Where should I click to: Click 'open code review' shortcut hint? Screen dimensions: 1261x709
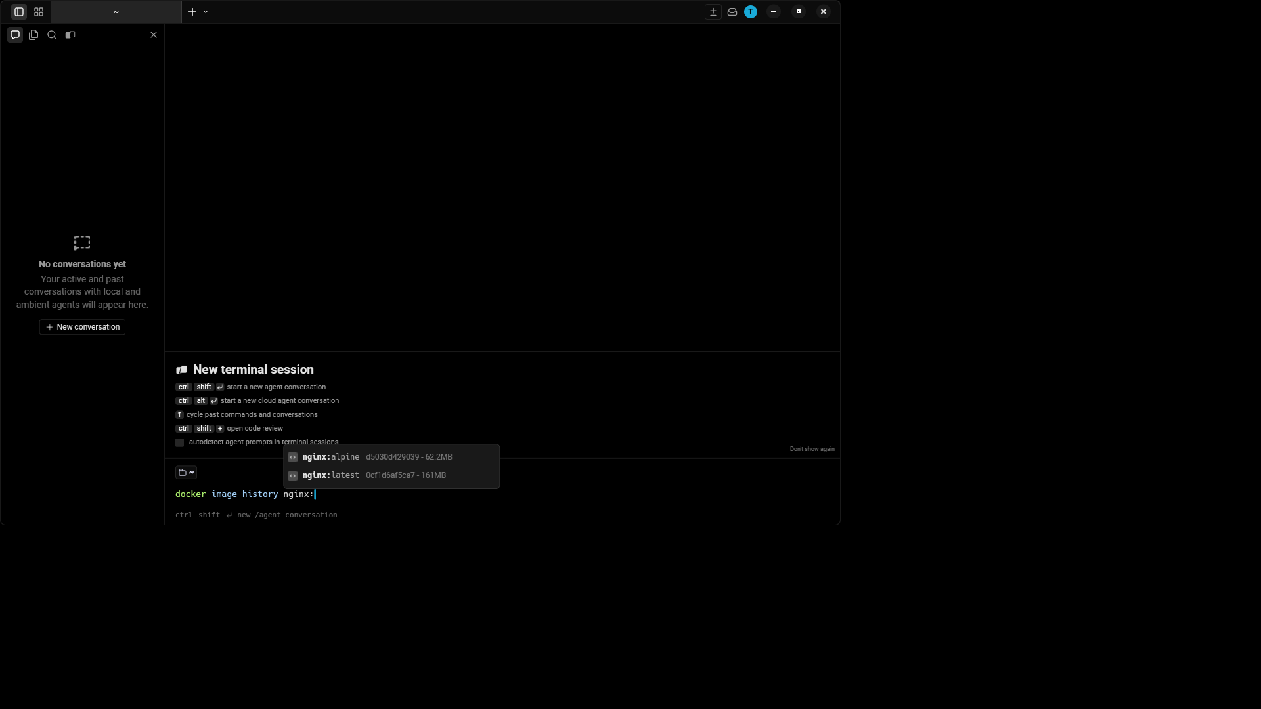(255, 429)
